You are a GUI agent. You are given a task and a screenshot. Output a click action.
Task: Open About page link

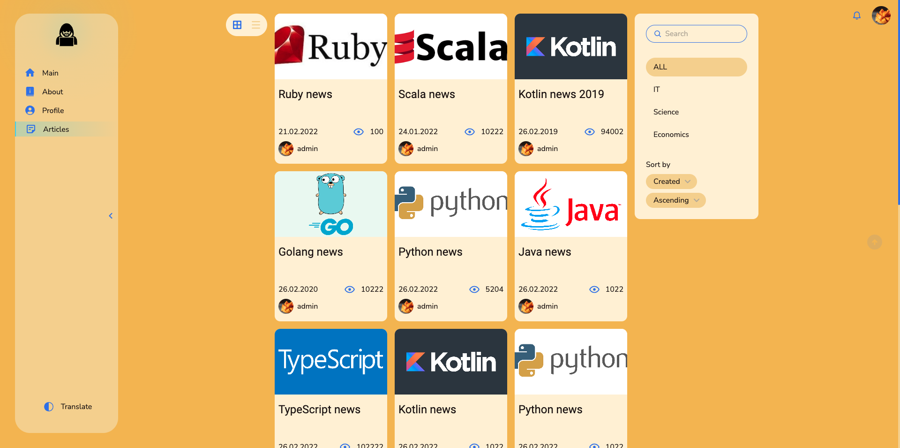point(52,91)
